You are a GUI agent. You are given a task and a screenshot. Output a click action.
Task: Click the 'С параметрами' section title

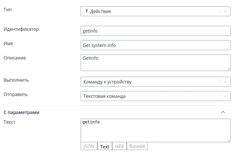(21, 112)
